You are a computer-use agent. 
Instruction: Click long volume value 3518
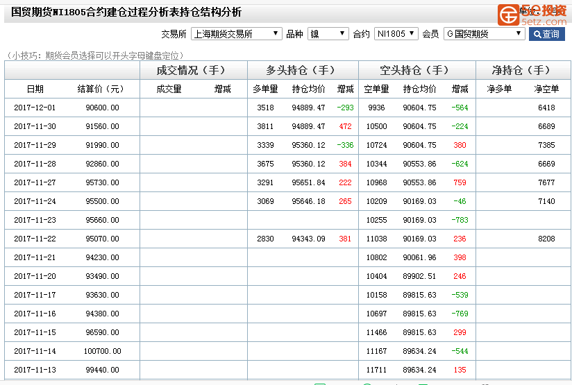click(266, 108)
